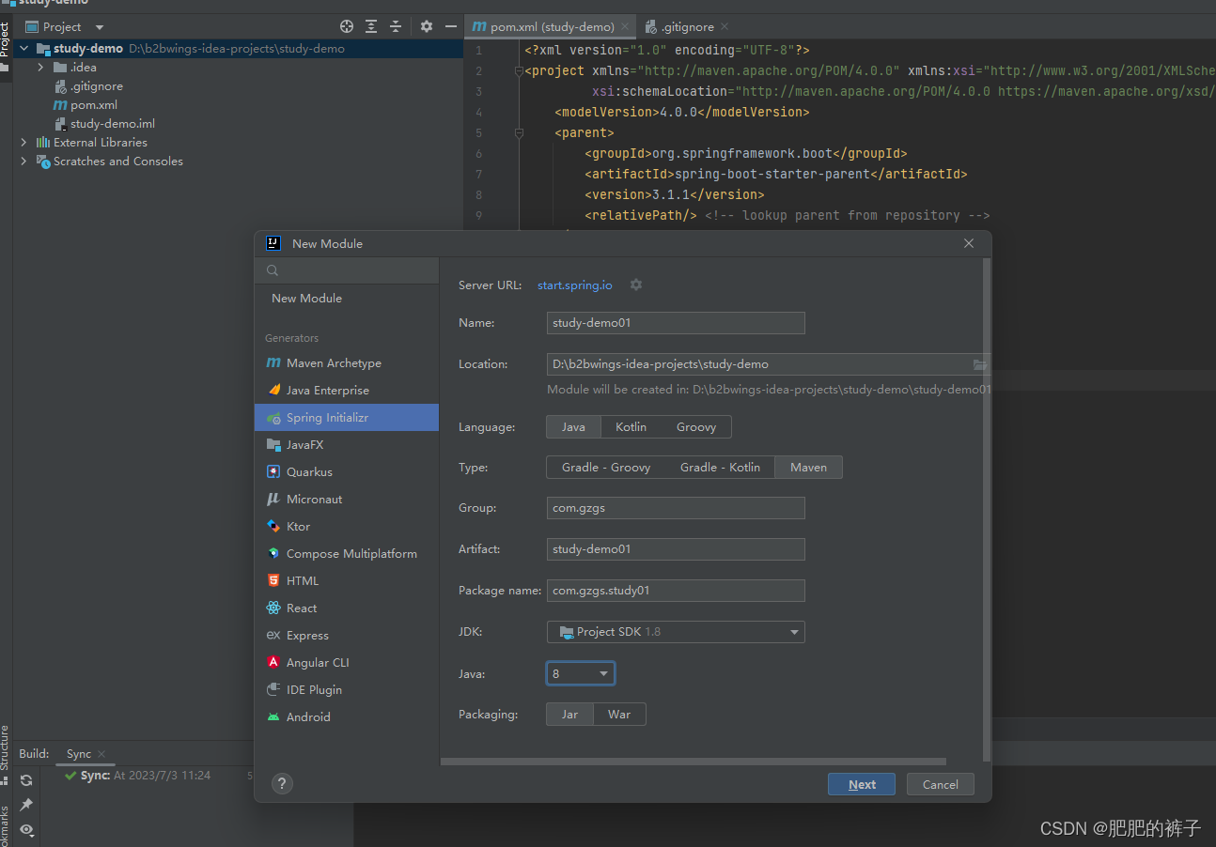Choose Java language

(573, 427)
